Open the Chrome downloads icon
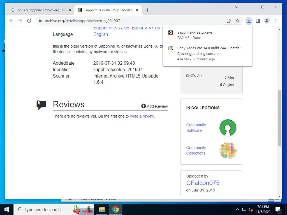 point(249,21)
